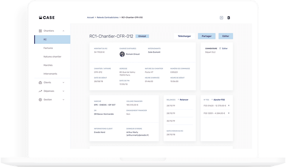Click the relance date 30/10/19
Viewport: 286px width, 167px height.
pyautogui.click(x=171, y=121)
